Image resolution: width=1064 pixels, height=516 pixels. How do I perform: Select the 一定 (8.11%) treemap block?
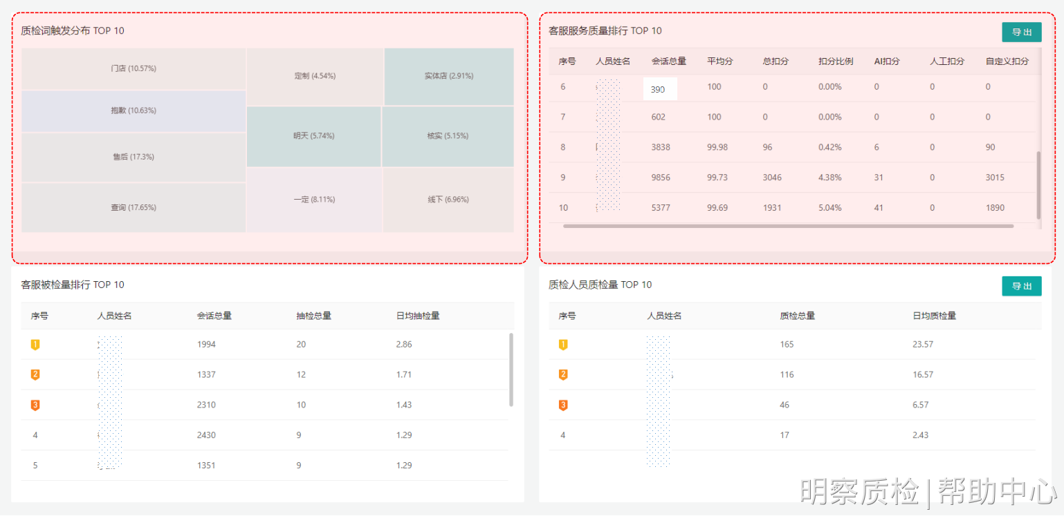pyautogui.click(x=314, y=200)
